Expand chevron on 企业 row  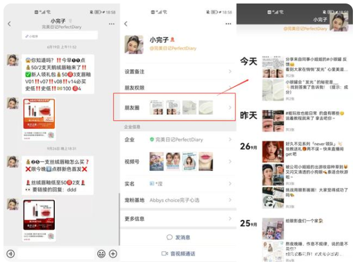pos(230,139)
